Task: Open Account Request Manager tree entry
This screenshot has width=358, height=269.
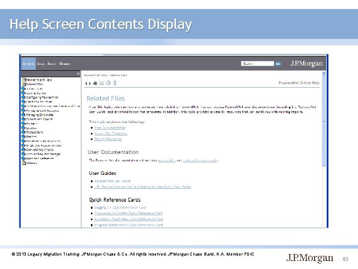Action: point(43,154)
